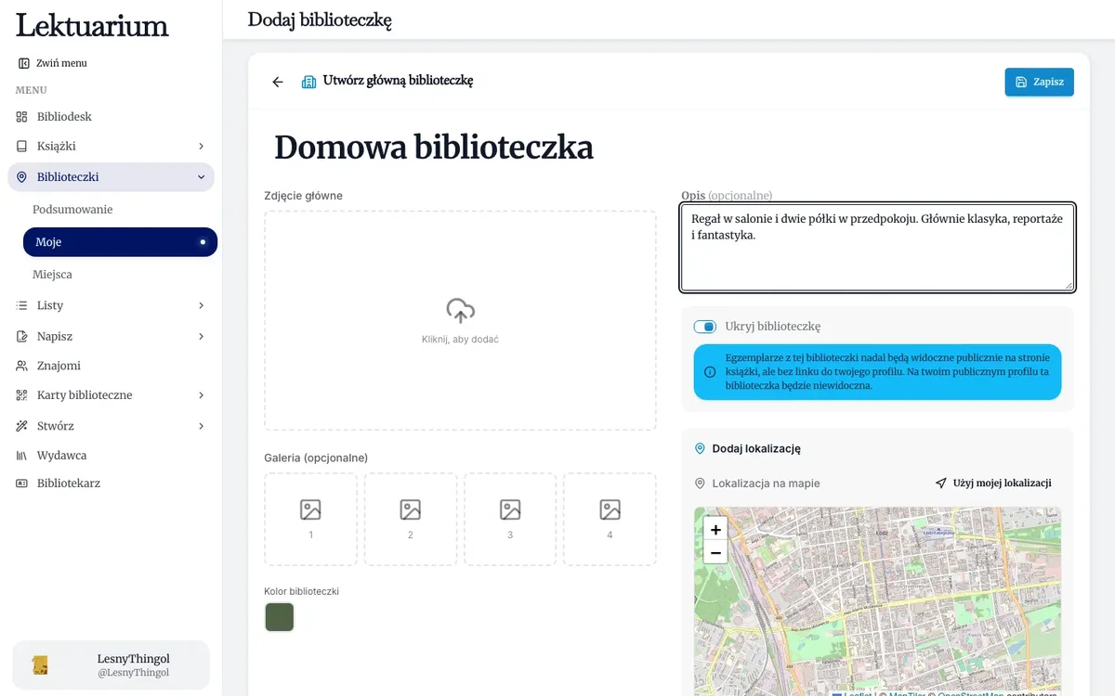Click the Zwiń menu label
The width and height of the screenshot is (1115, 696).
click(61, 63)
